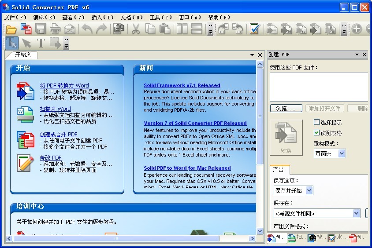Open the 将 PDF 转换为 Word link
372x248 pixels.
[x=64, y=85]
